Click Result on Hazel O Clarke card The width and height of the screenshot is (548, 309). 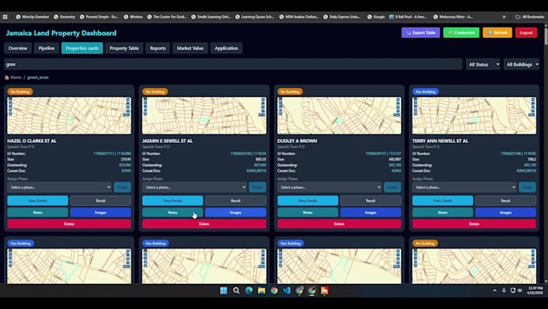click(x=101, y=201)
